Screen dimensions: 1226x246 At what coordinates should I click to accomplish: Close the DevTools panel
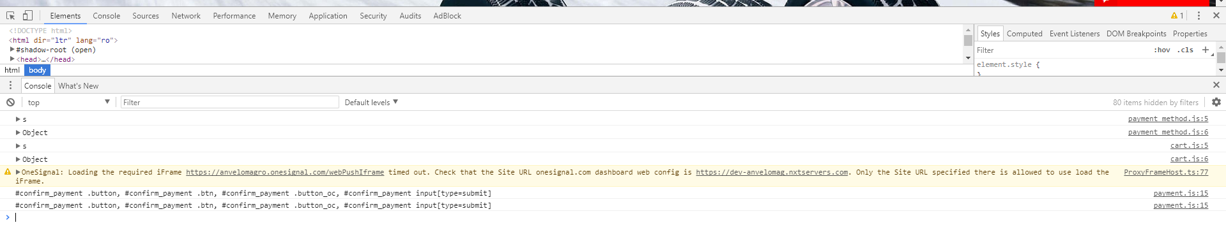coord(1216,15)
